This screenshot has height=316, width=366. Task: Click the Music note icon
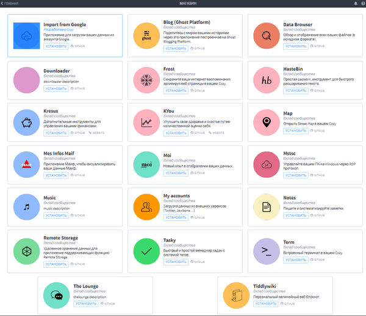(x=27, y=207)
